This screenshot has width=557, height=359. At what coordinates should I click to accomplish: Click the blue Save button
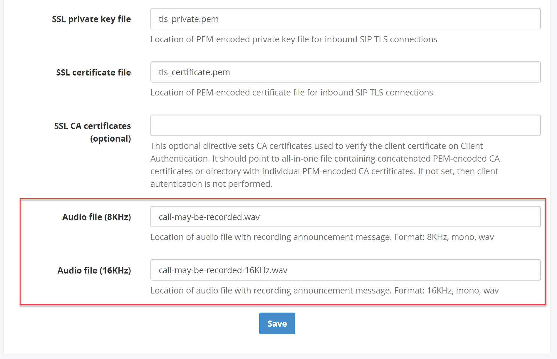pos(277,323)
